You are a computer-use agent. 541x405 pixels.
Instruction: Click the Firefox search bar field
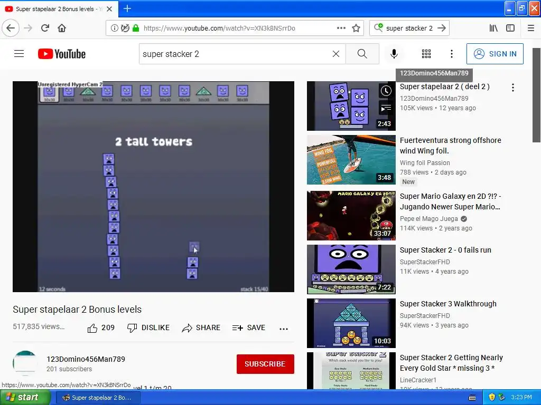[x=409, y=28]
